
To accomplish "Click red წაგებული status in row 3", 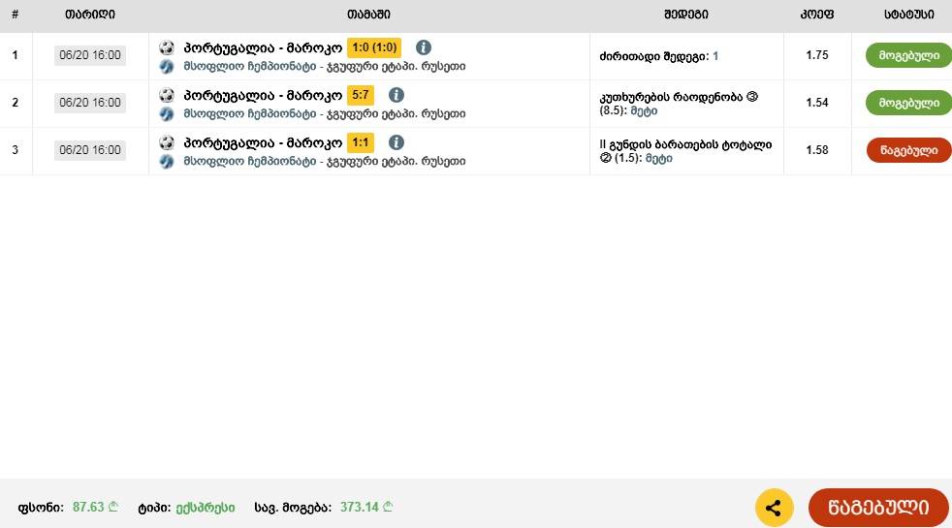I will [x=908, y=150].
